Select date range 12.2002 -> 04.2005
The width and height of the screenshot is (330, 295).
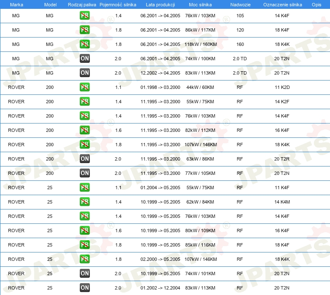[160, 73]
